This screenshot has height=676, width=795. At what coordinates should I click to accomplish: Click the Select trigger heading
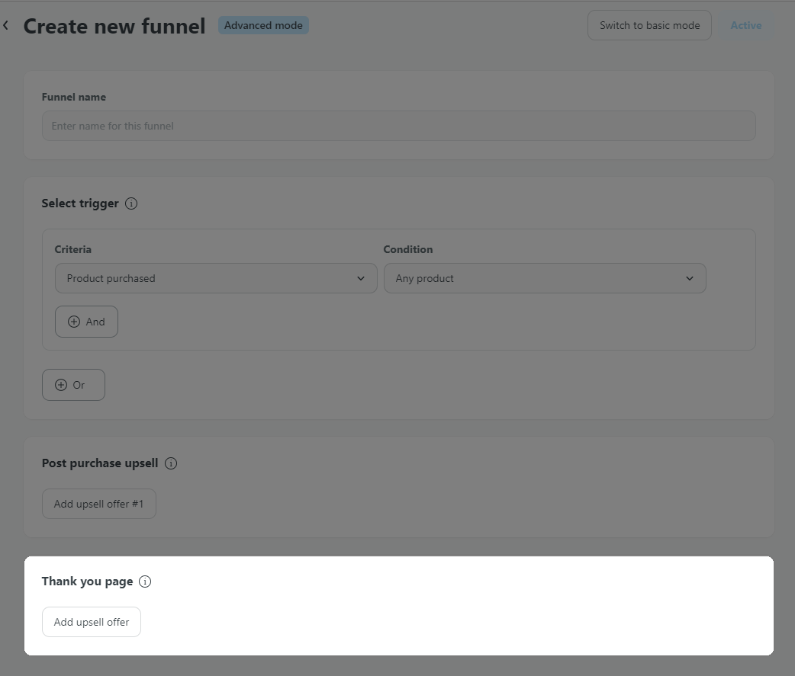[80, 203]
